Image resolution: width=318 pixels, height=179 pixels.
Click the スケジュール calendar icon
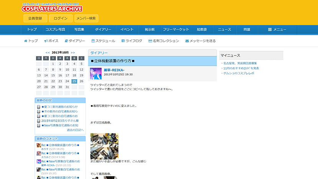[93, 41]
